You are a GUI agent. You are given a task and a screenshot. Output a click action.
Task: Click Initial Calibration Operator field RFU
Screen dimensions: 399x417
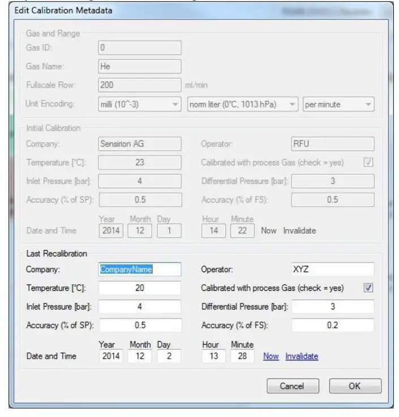click(x=333, y=144)
